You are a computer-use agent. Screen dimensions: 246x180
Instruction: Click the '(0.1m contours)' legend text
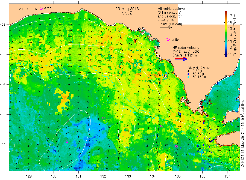point(169,13)
